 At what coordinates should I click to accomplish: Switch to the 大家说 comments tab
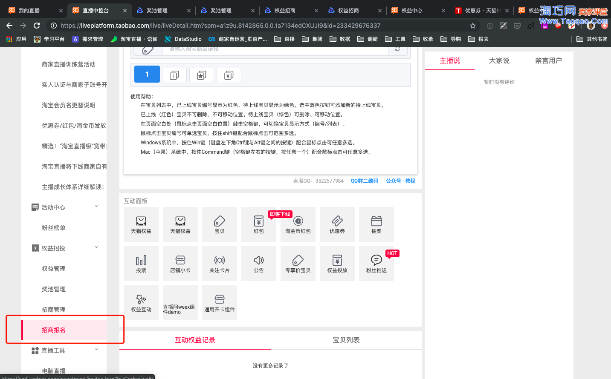point(499,61)
